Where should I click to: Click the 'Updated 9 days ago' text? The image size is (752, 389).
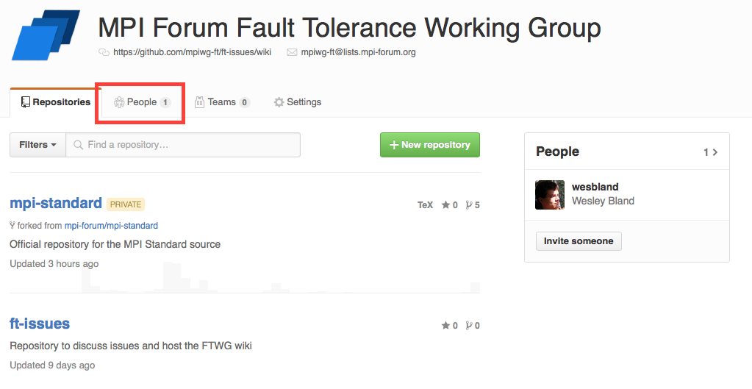coord(52,365)
